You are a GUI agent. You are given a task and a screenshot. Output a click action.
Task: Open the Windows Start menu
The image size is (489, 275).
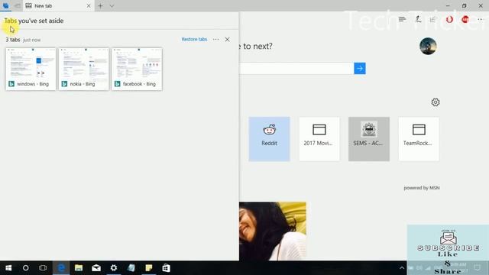coord(8,268)
